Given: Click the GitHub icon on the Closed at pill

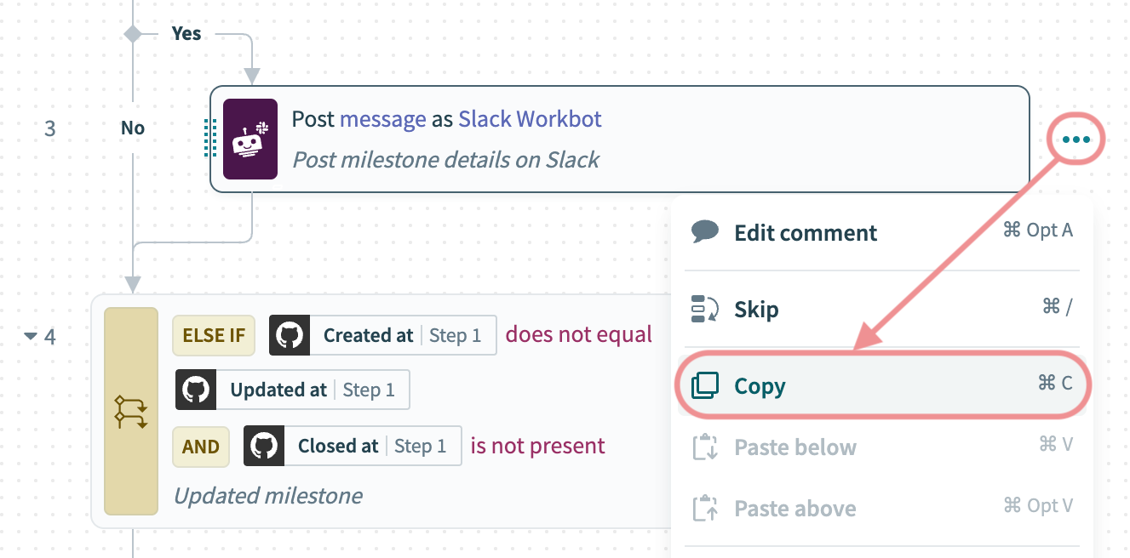Looking at the screenshot, I should (x=264, y=447).
